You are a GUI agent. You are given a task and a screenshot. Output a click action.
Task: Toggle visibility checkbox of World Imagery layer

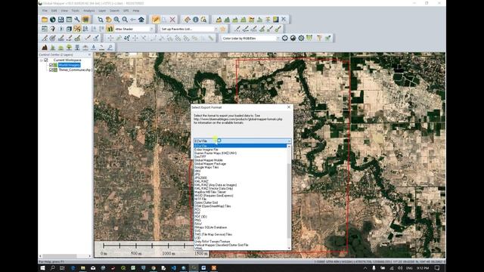point(51,65)
